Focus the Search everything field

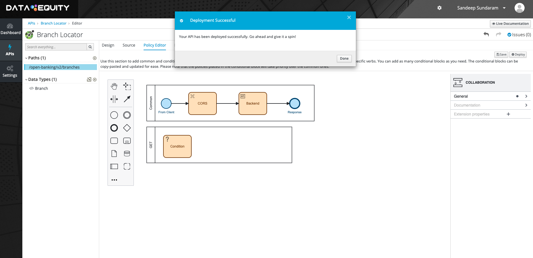pyautogui.click(x=56, y=47)
